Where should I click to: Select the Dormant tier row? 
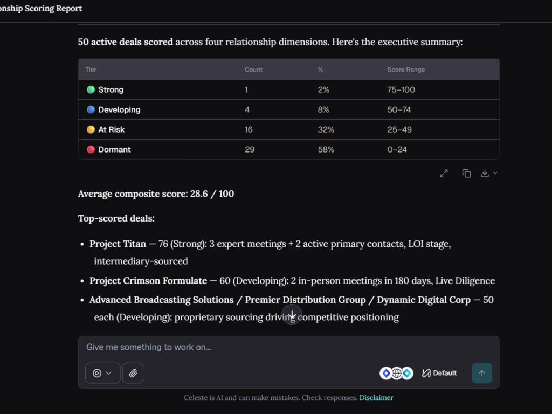(289, 149)
